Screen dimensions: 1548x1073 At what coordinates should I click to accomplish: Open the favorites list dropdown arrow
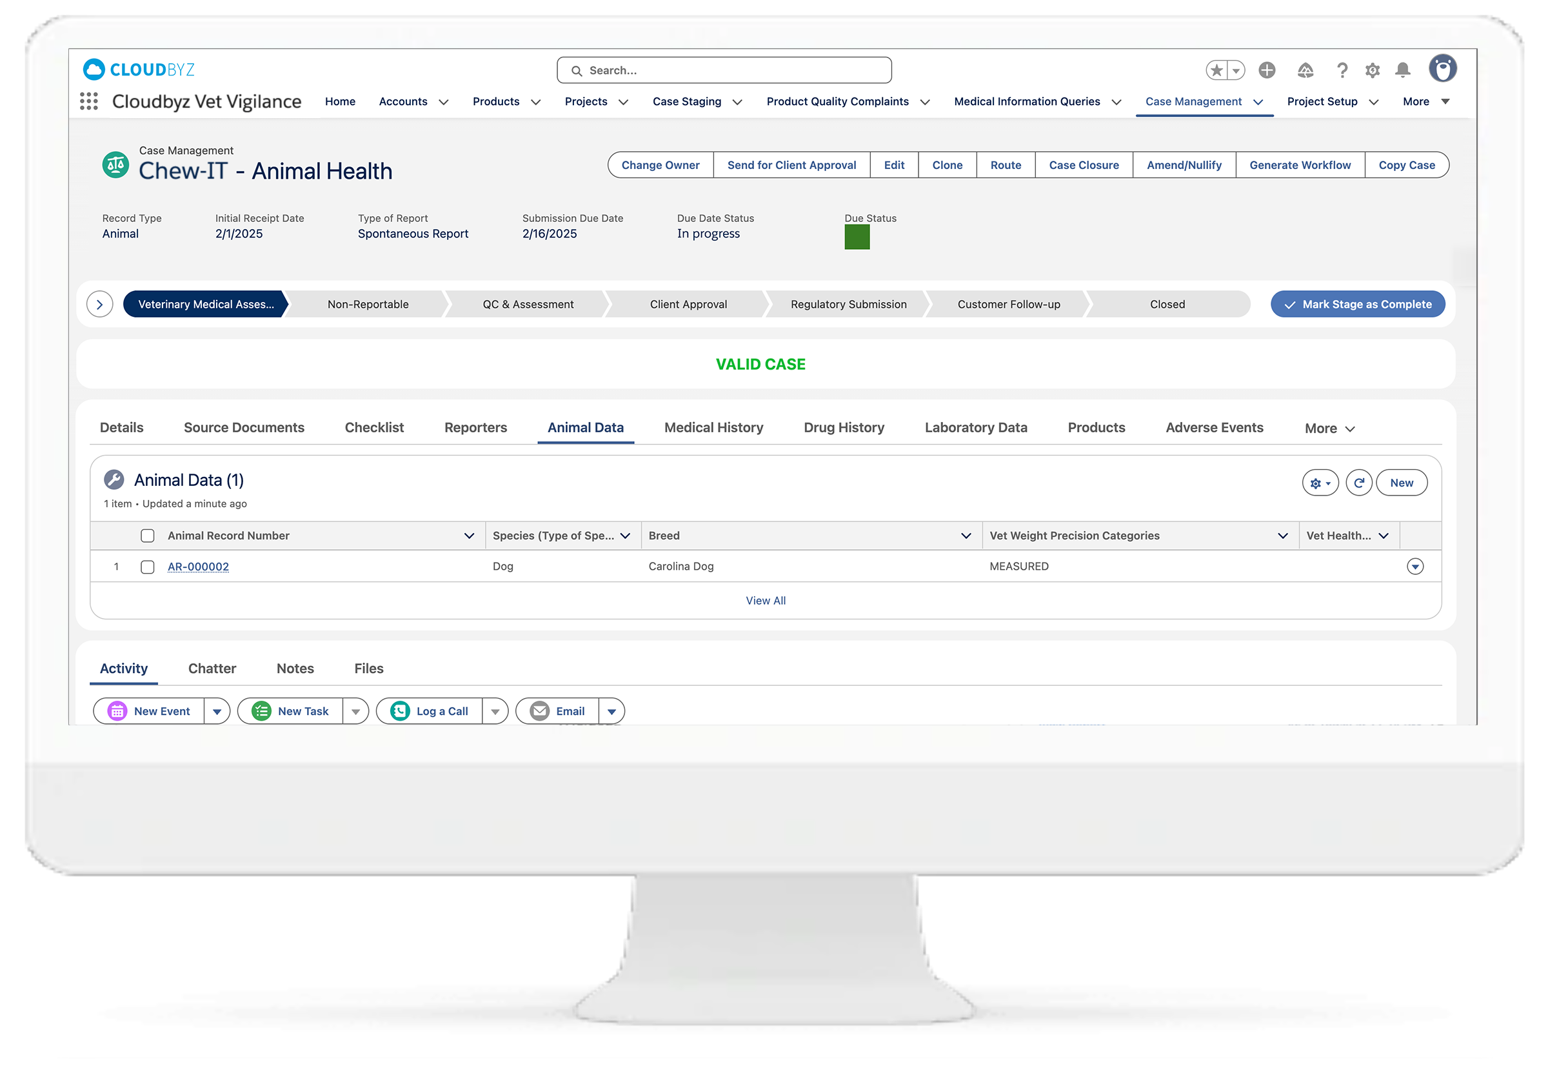(x=1236, y=70)
